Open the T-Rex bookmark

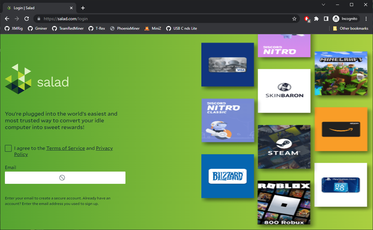(97, 28)
